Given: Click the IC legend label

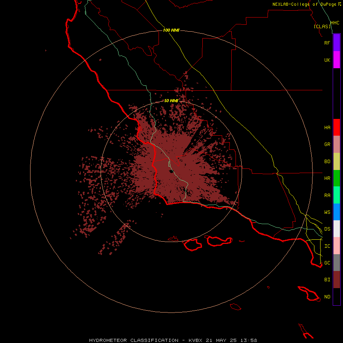Looking at the screenshot, I should pos(327,246).
